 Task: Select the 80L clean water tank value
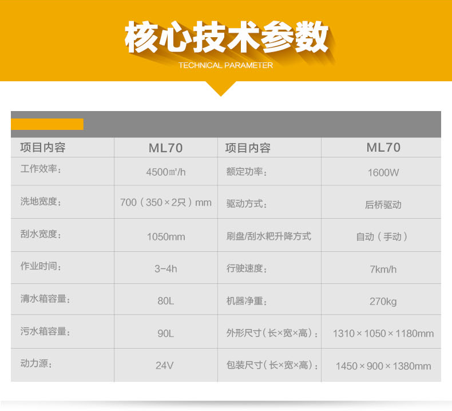tap(165, 301)
